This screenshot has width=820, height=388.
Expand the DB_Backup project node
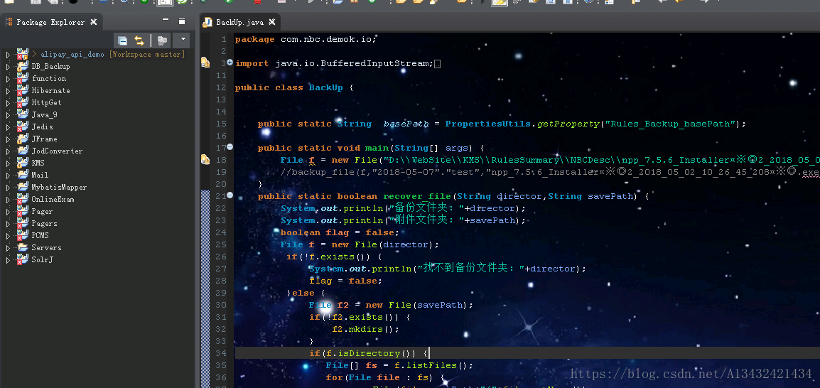(x=8, y=67)
